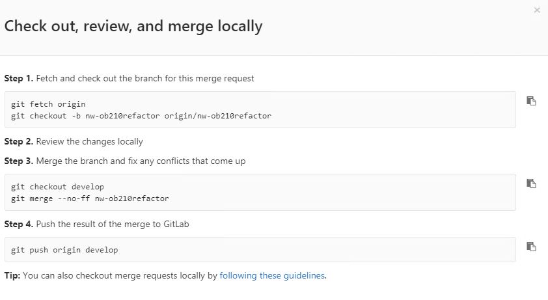
Task: Copy the git push origin develop command
Action: click(x=531, y=247)
